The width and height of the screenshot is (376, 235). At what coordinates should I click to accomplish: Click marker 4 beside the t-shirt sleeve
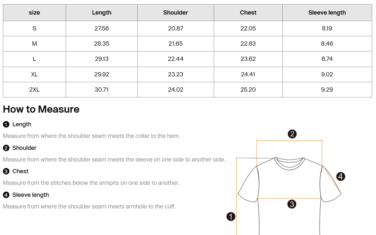pyautogui.click(x=341, y=176)
